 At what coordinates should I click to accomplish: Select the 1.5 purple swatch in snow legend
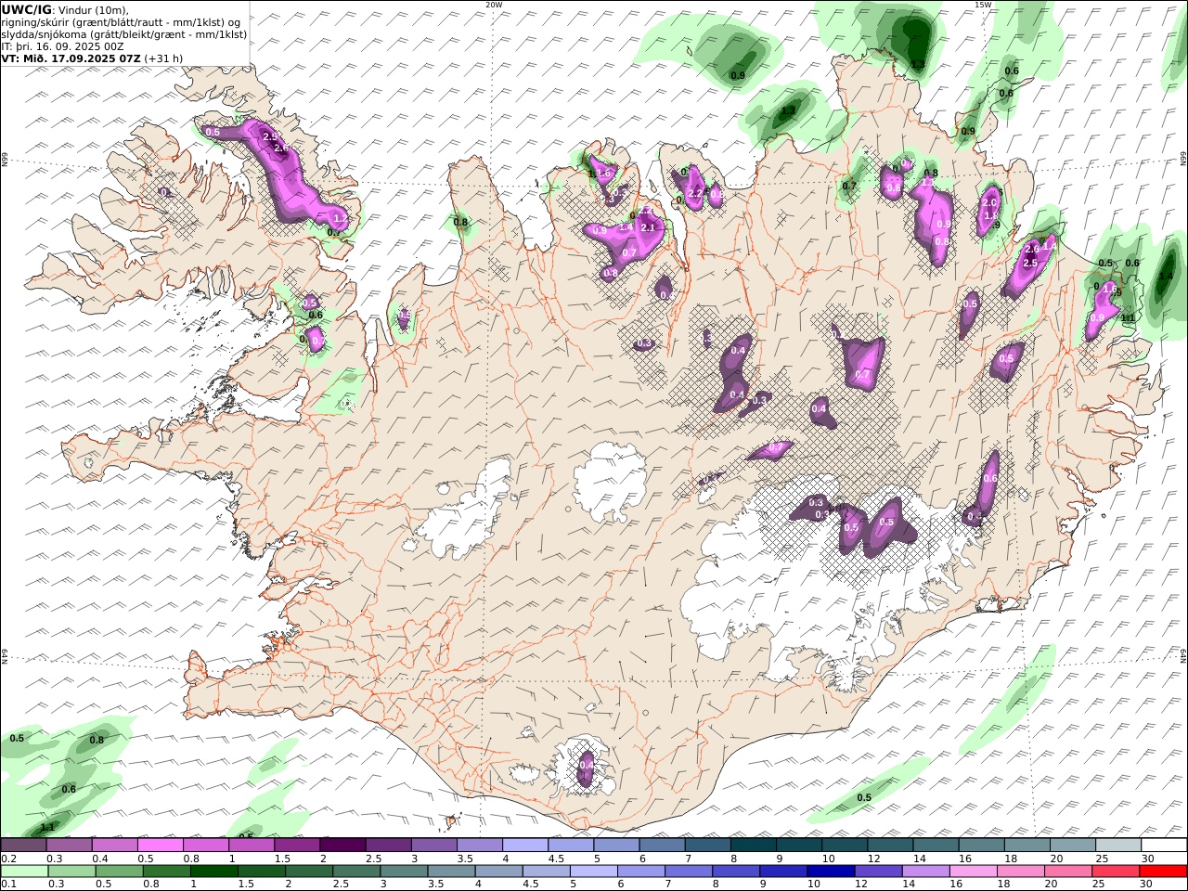(297, 845)
